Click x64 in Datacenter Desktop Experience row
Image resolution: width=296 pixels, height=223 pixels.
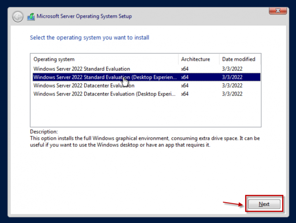185,94
